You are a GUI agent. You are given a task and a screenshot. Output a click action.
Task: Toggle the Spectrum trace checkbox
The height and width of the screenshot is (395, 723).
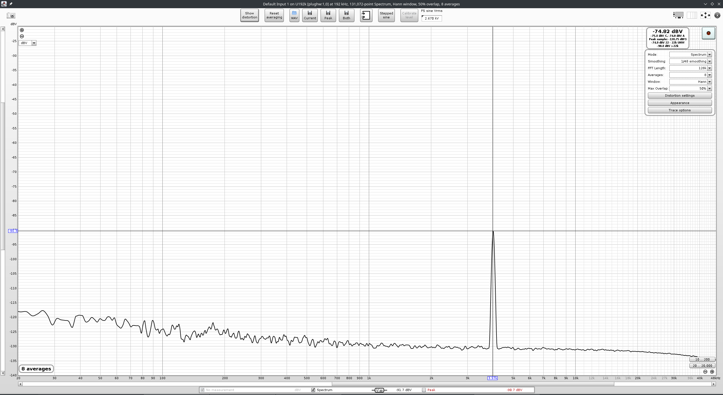tap(313, 390)
